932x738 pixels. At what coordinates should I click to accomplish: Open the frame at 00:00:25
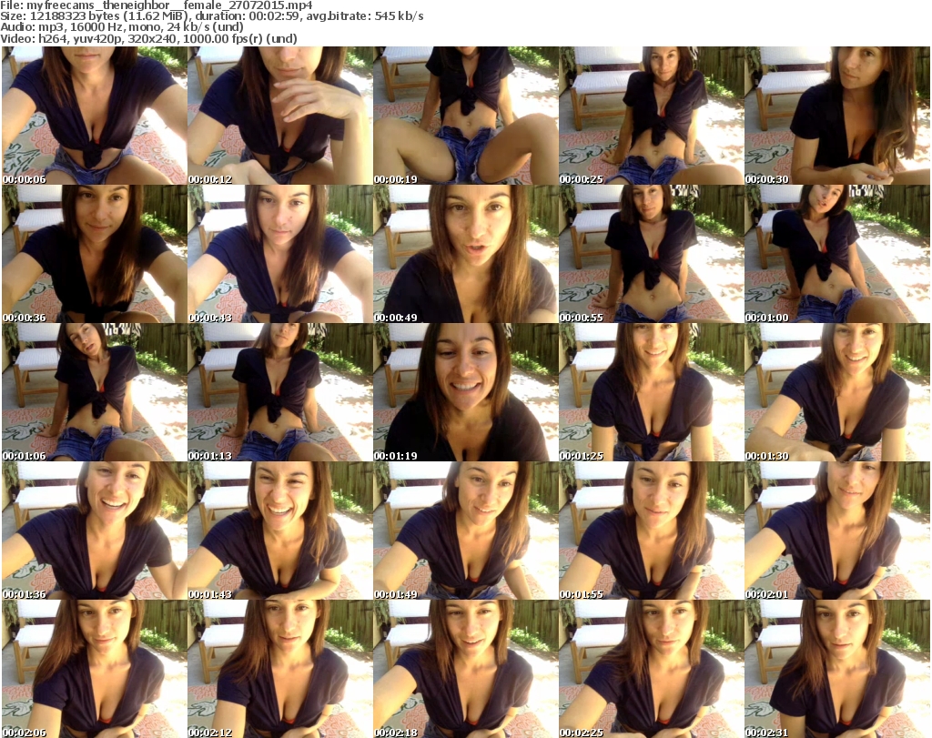pyautogui.click(x=651, y=116)
